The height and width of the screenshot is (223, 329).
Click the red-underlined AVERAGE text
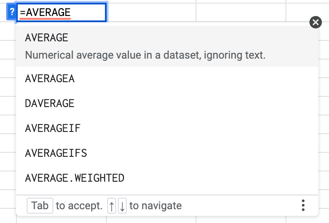pyautogui.click(x=48, y=12)
